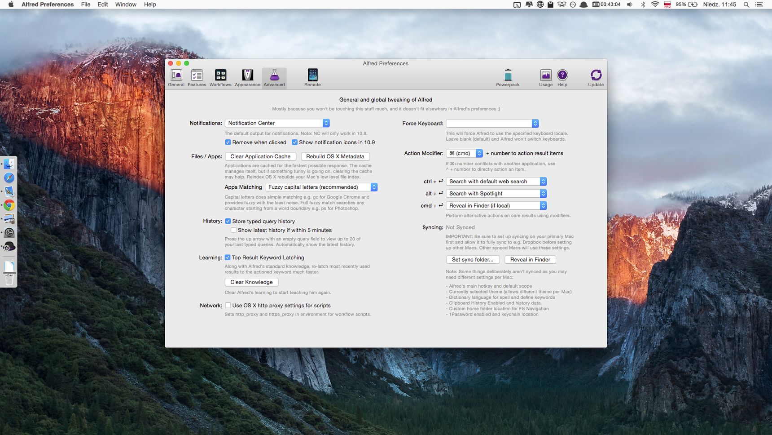Open the Help menu in menu bar
This screenshot has height=435, width=772.
pos(150,4)
